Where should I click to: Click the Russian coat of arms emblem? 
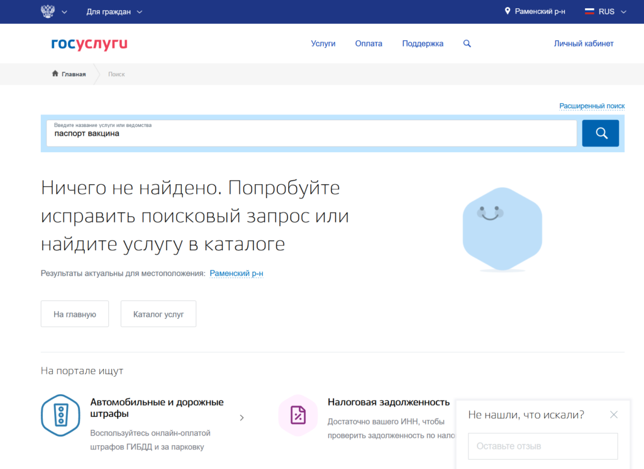click(x=47, y=11)
